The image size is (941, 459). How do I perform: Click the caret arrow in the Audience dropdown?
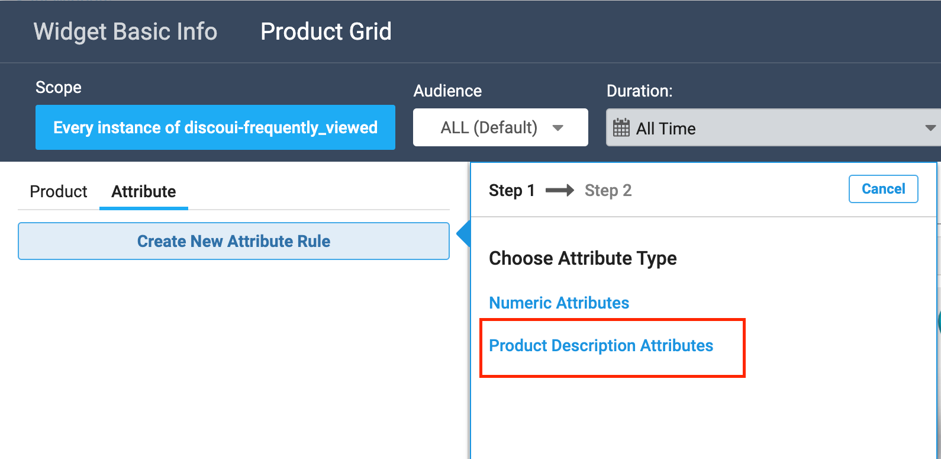click(x=557, y=128)
